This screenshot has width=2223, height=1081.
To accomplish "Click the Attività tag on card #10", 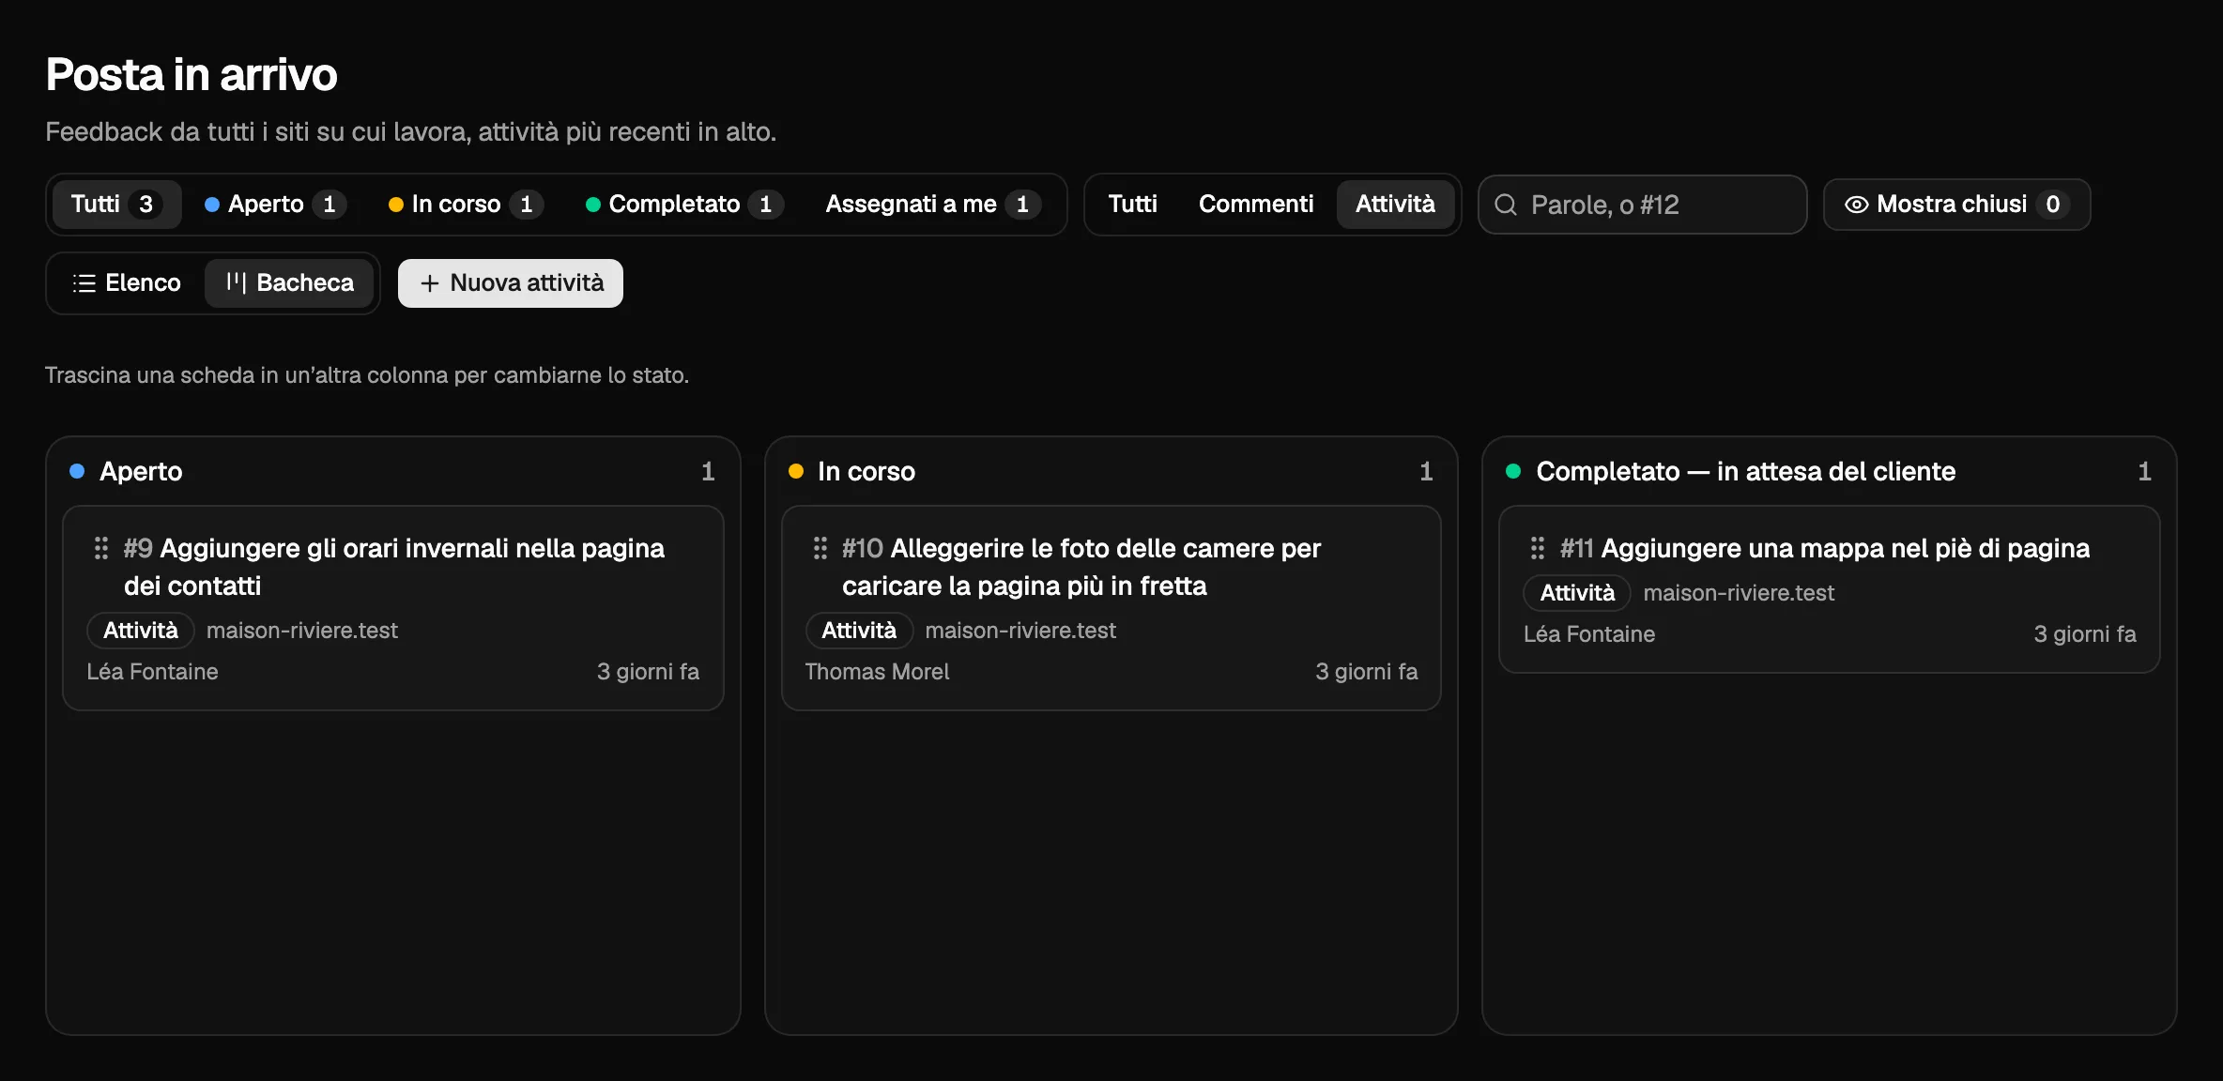I will click(859, 631).
